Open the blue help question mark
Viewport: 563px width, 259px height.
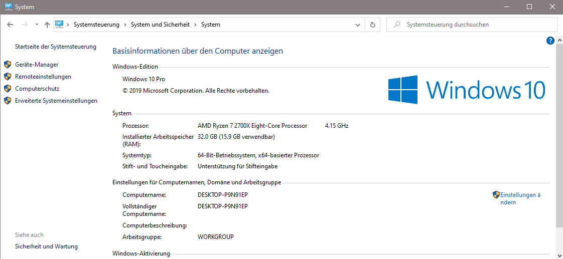pos(550,41)
